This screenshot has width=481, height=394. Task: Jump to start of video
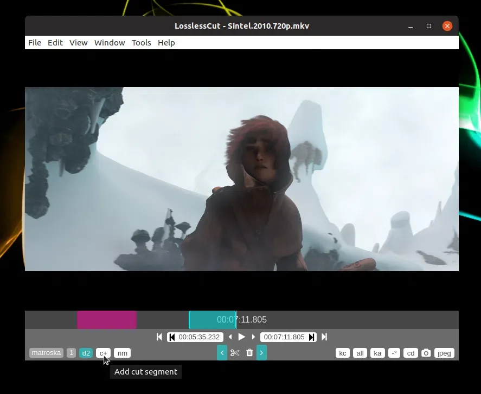pyautogui.click(x=159, y=337)
